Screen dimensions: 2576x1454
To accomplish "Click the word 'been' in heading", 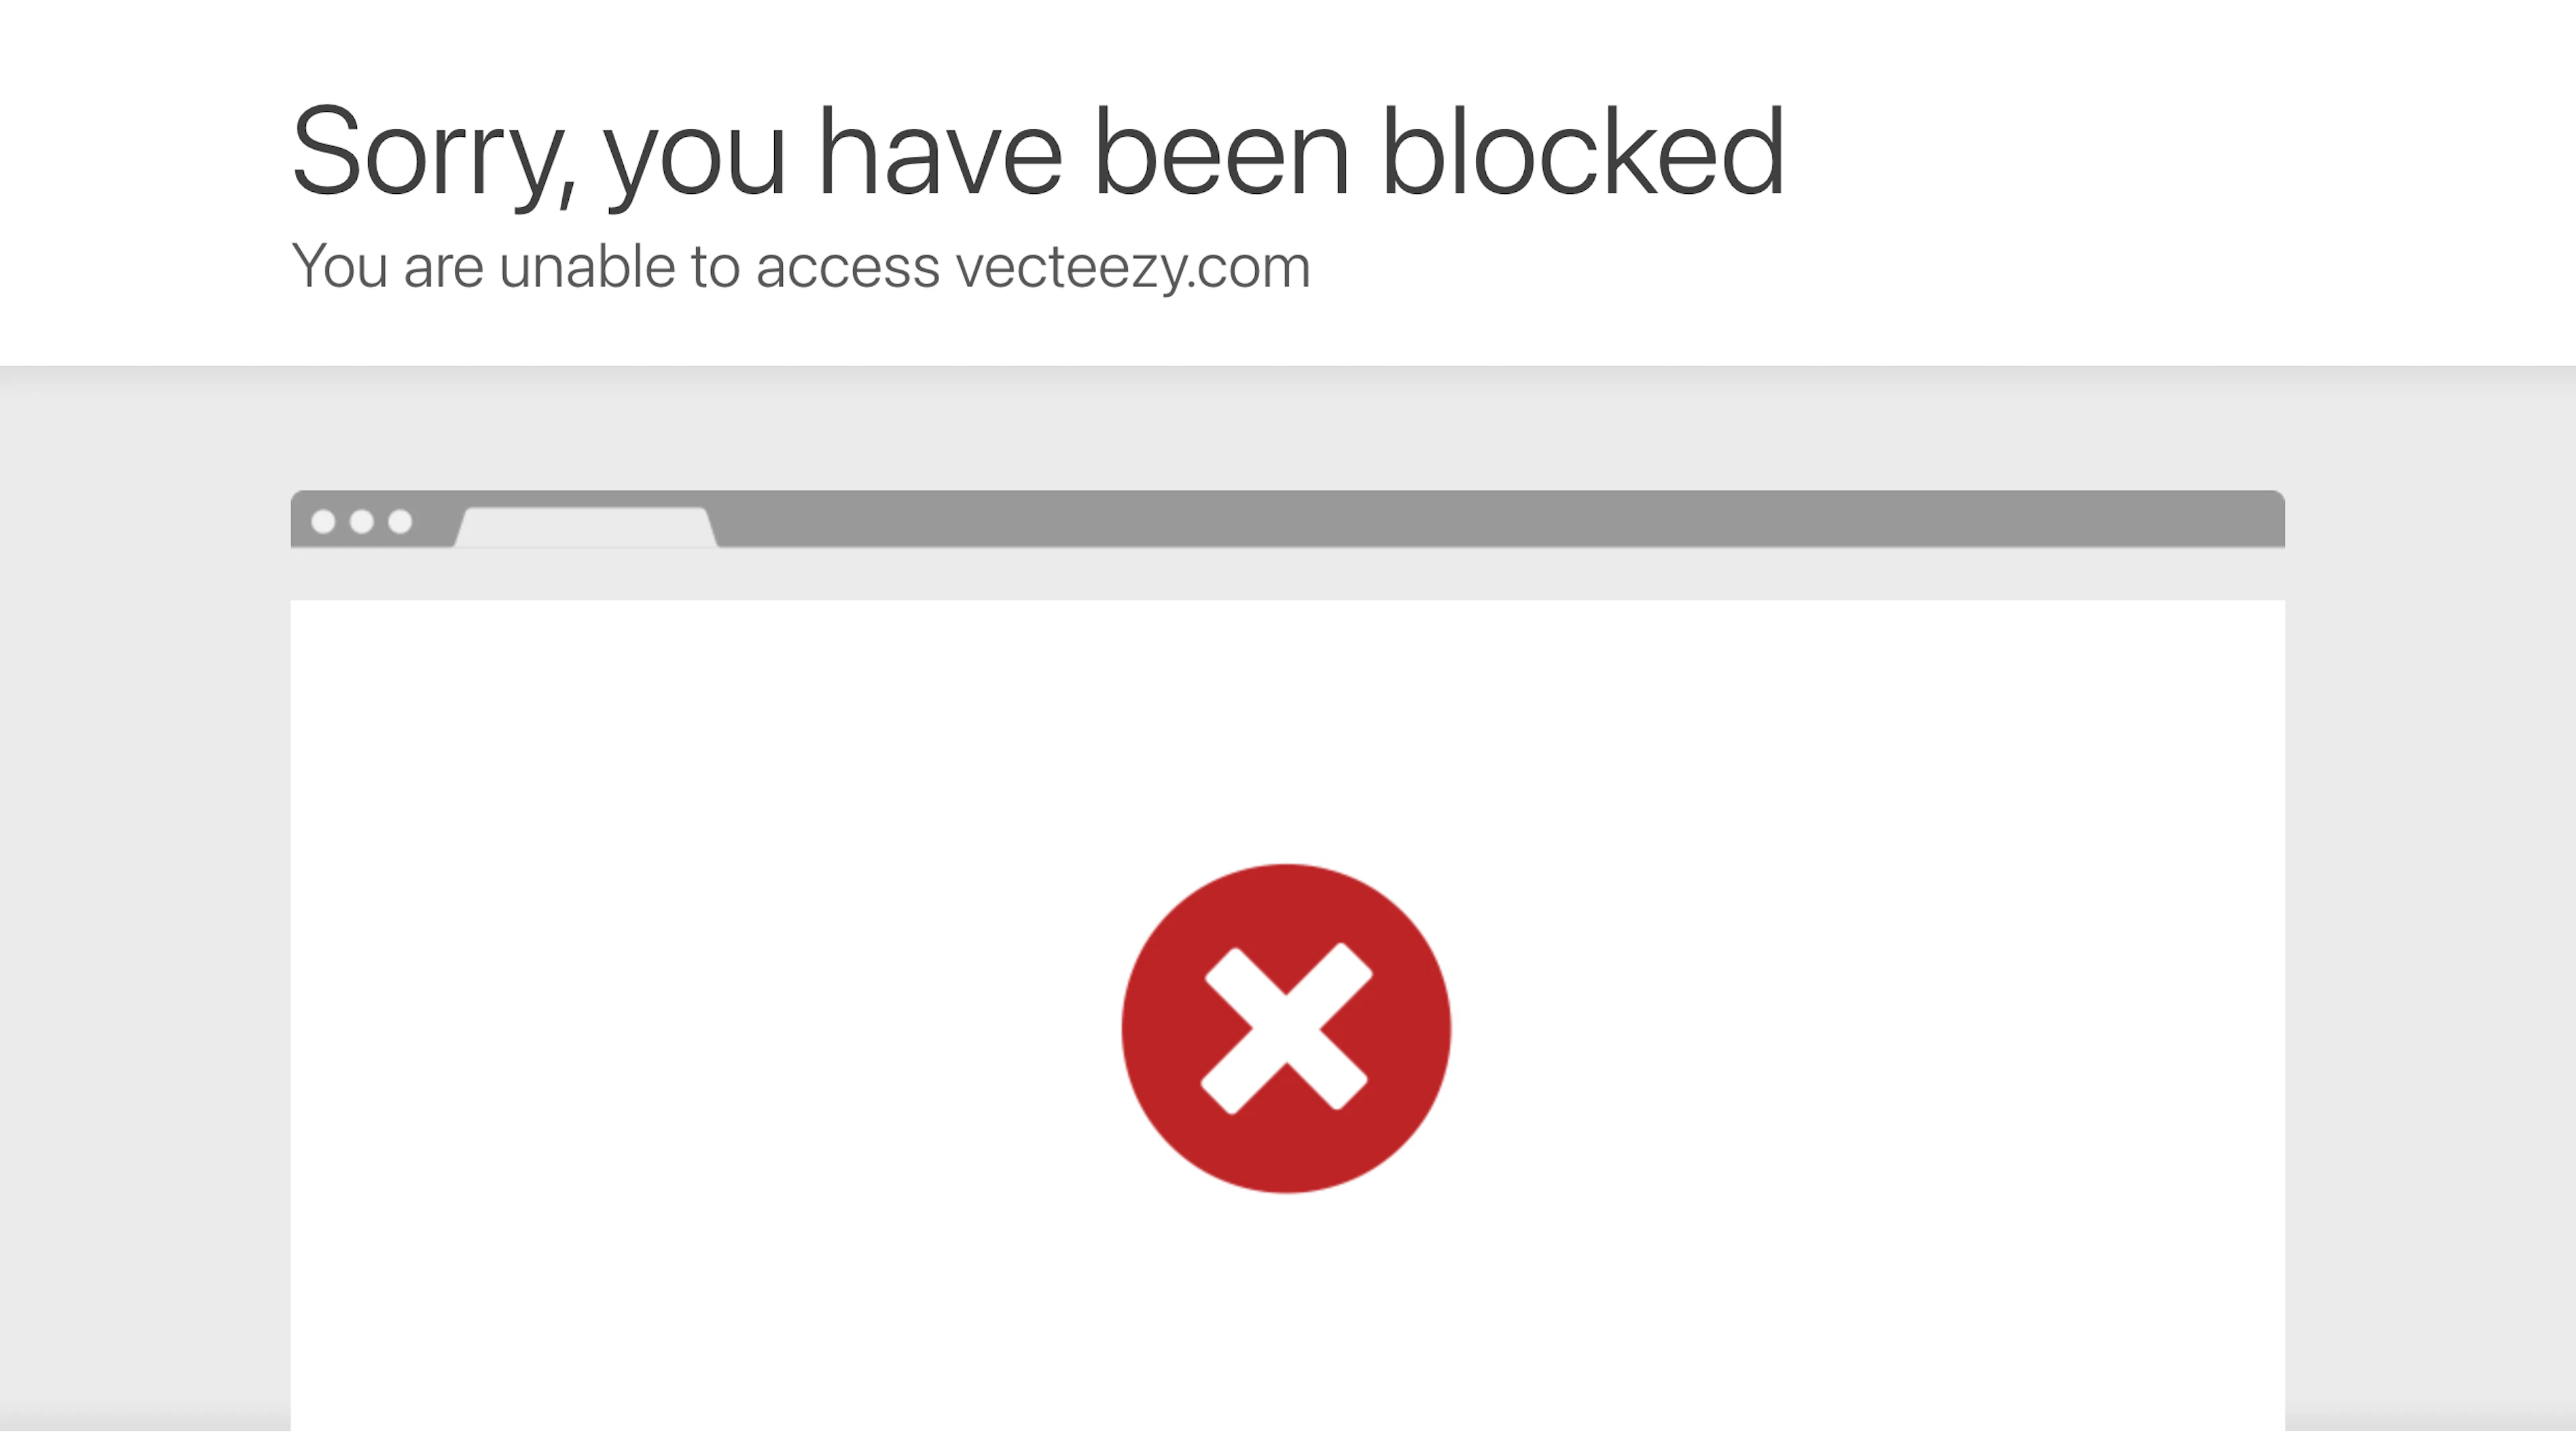I will coord(1222,151).
